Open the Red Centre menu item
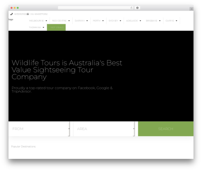Image resolution: width=202 pixels, height=171 pixels. click(x=59, y=21)
